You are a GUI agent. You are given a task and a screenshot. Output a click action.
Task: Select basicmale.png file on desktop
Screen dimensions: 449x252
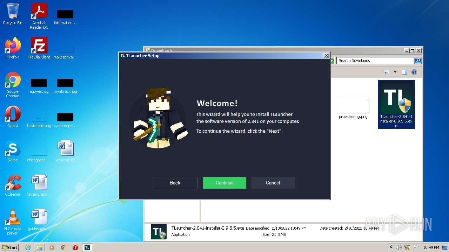pos(39,120)
